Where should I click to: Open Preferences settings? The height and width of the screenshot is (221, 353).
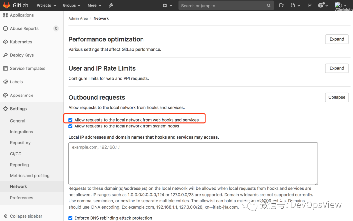click(22, 198)
